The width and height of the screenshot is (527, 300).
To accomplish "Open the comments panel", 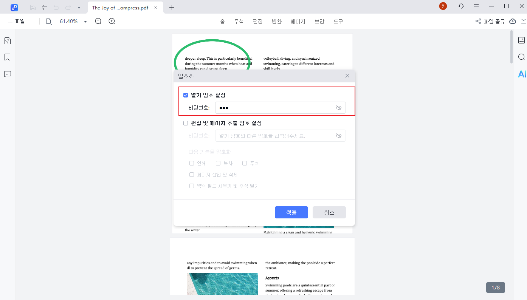I will point(8,74).
